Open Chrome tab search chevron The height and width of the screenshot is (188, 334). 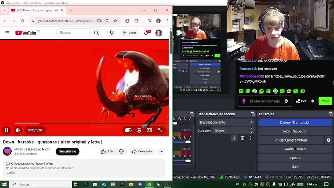(4, 10)
